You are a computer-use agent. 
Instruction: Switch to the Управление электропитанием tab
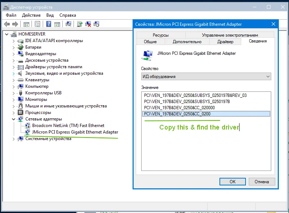click(230, 35)
